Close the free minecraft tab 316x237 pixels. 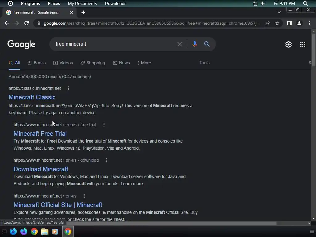tap(72, 12)
